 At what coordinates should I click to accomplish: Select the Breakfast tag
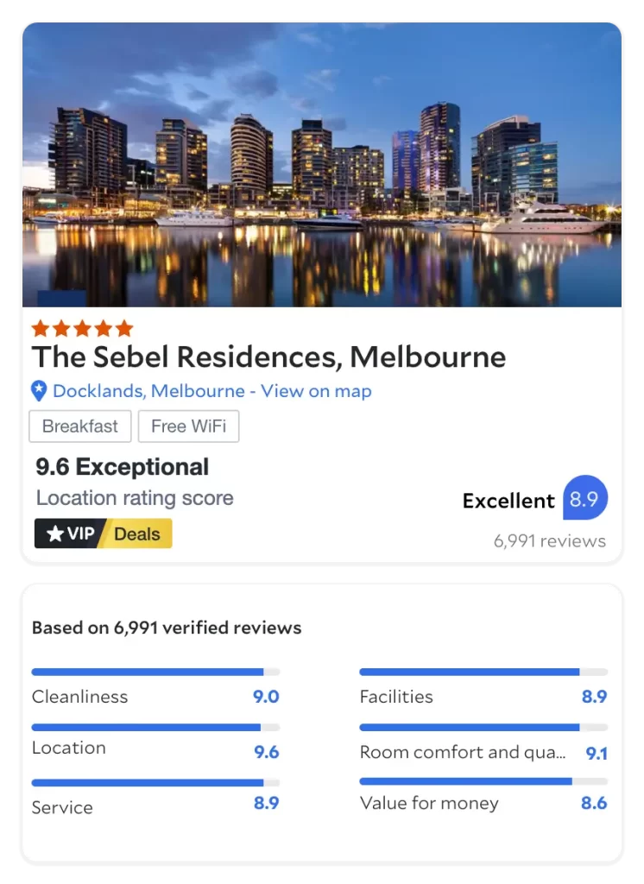80,426
